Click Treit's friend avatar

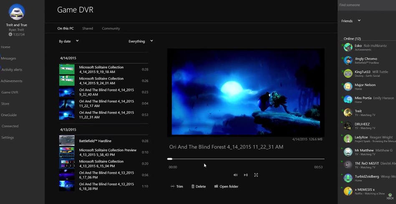tap(348, 113)
